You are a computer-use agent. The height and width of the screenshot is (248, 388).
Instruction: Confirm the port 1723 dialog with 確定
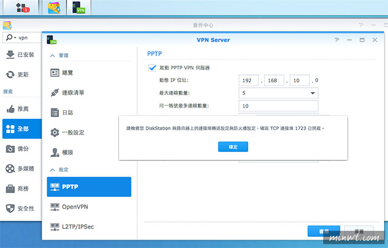coord(233,146)
